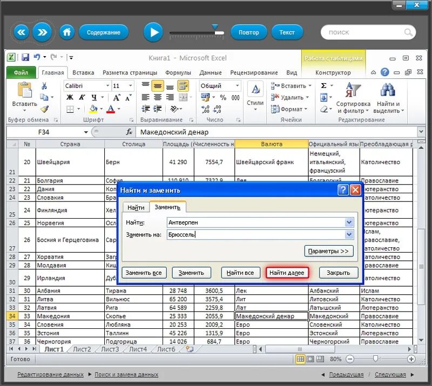Start playback with the play button
Screen dimensions: 432x386
tap(153, 32)
